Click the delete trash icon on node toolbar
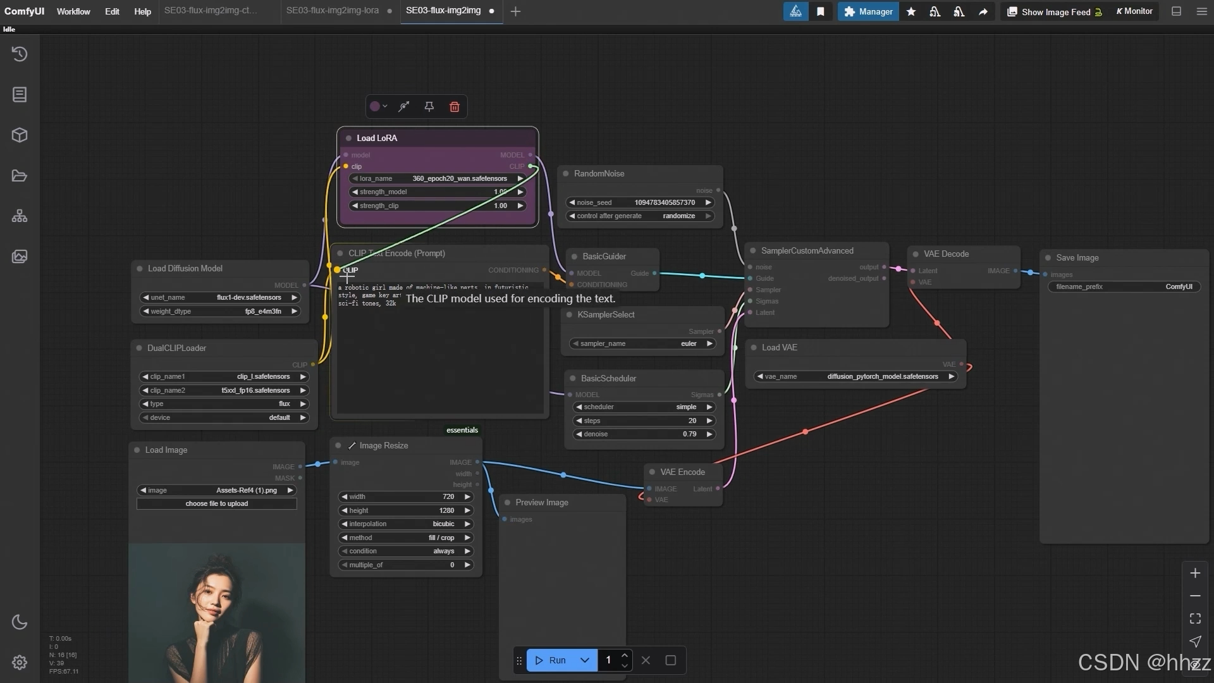The height and width of the screenshot is (683, 1214). (454, 107)
